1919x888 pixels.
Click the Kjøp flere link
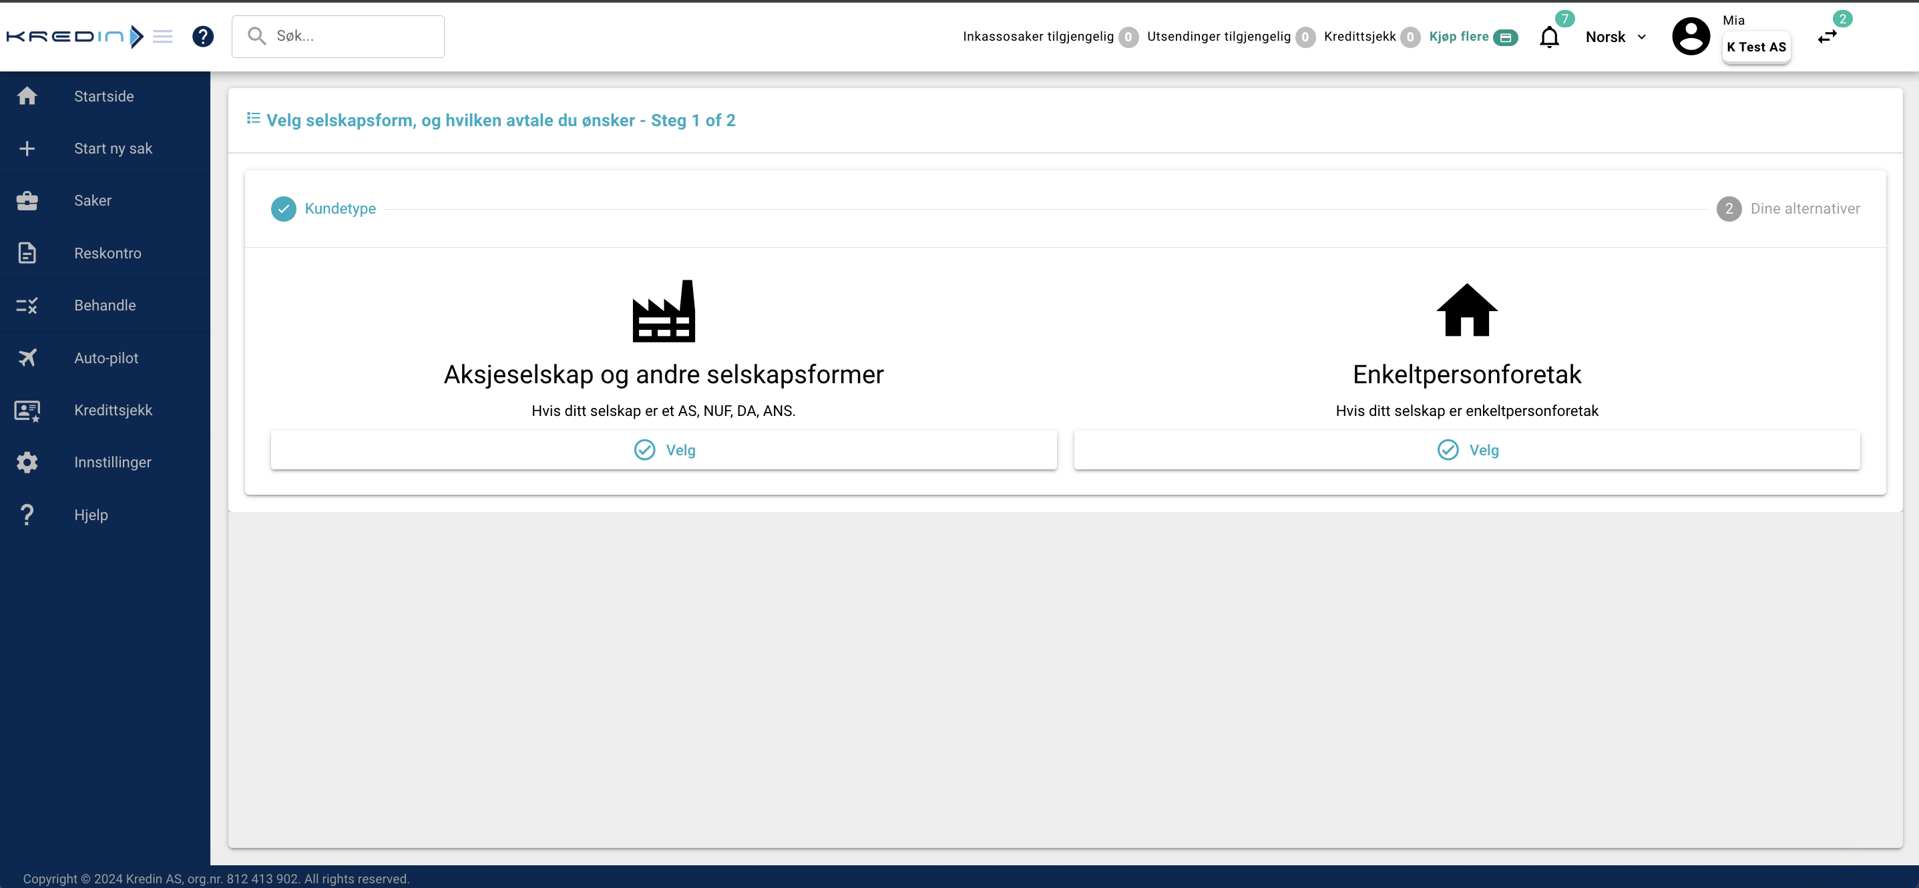(1459, 37)
